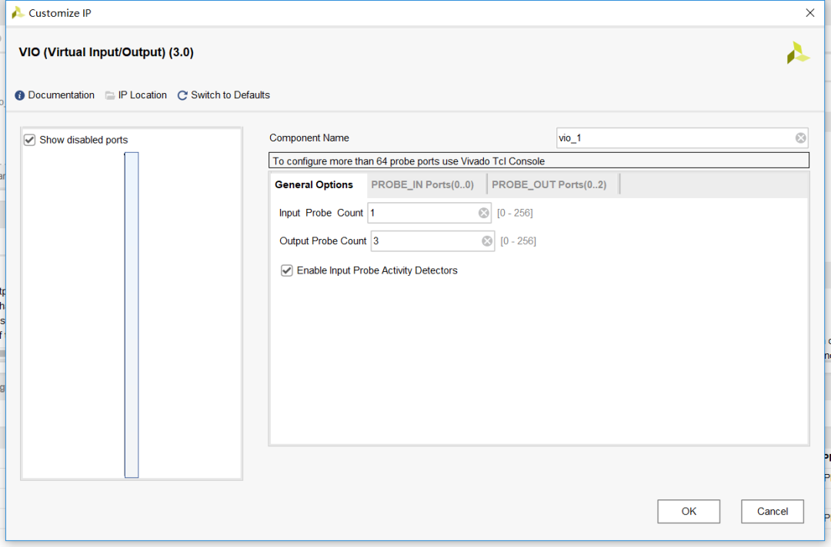Click the Switch to Defaults text
The width and height of the screenshot is (831, 547).
[x=230, y=95]
